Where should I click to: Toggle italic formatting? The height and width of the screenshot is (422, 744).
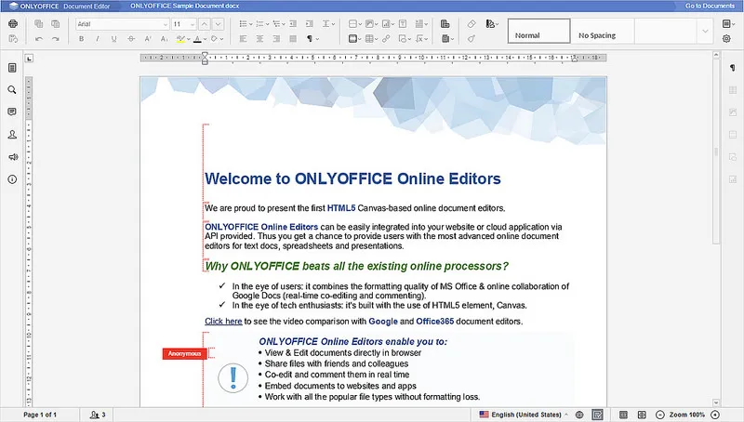pyautogui.click(x=99, y=39)
